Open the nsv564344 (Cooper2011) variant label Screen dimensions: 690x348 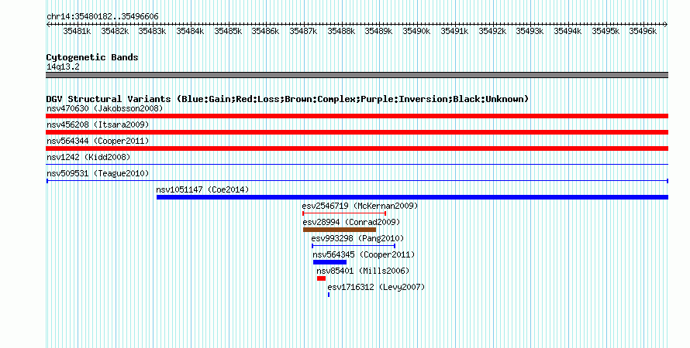tap(98, 141)
